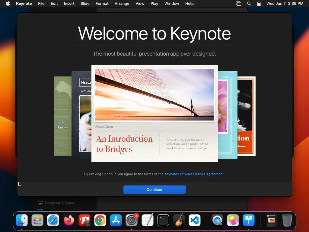Viewport: 309px width, 232px height.
Task: Click the Keynote icon in the Dock
Action: pyautogui.click(x=249, y=220)
